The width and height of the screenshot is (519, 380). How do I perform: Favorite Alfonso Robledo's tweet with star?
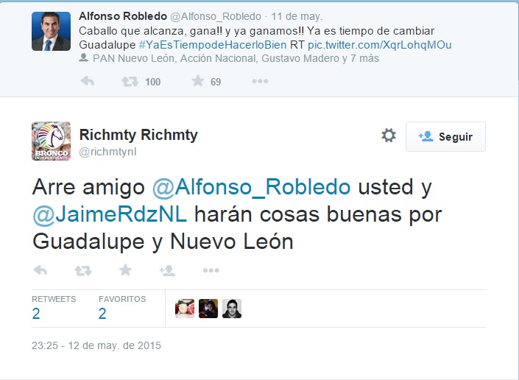197,82
